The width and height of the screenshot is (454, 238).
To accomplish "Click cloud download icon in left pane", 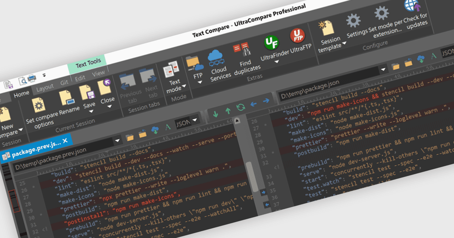I will [155, 131].
